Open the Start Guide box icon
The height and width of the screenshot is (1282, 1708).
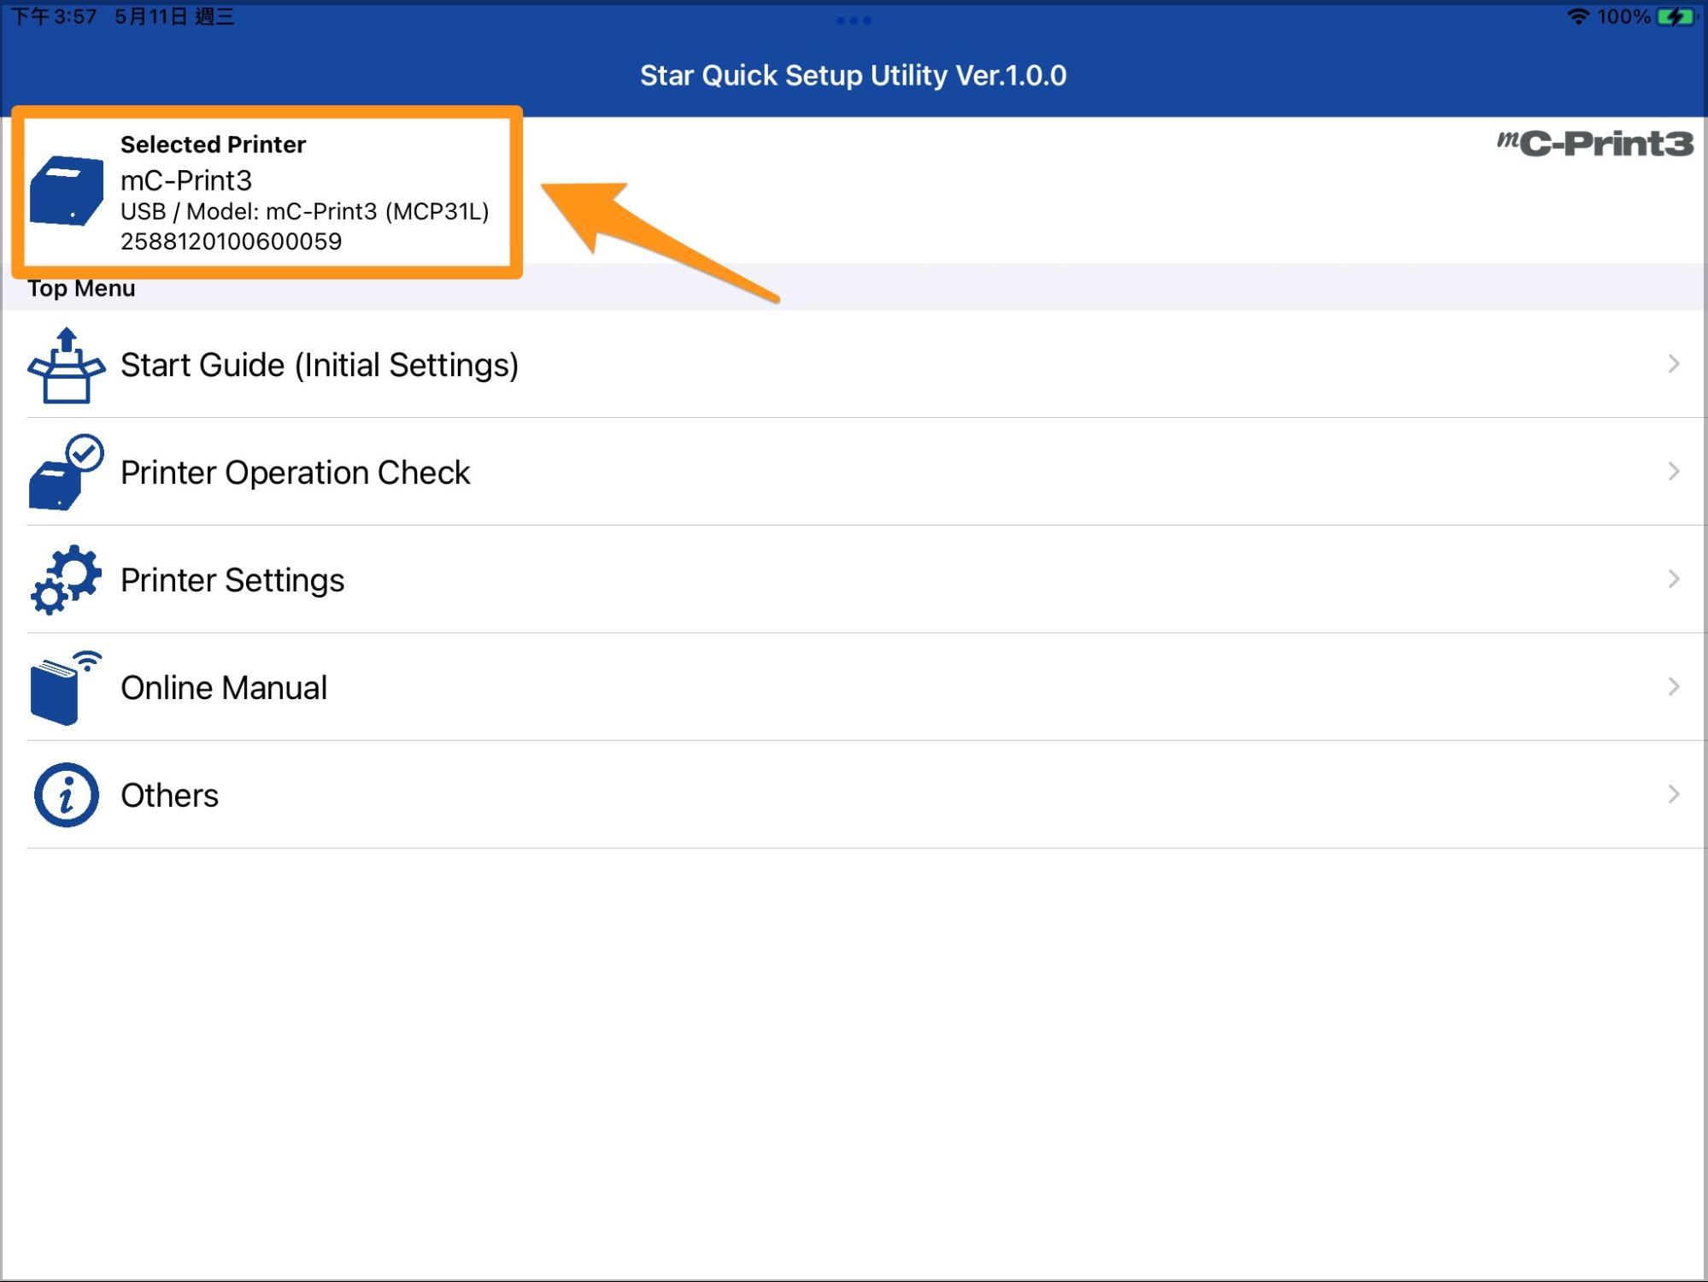pyautogui.click(x=67, y=365)
